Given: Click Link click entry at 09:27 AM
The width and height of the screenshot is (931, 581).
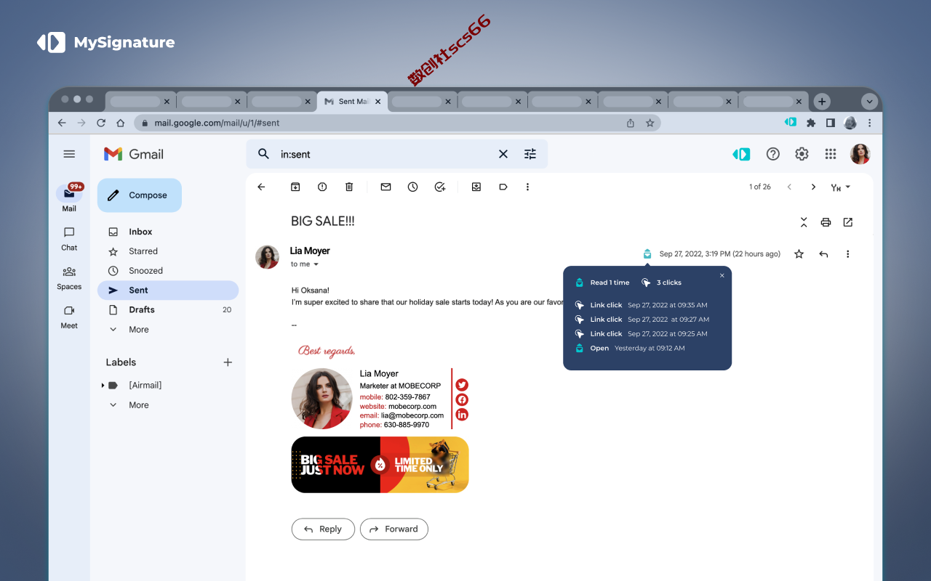Looking at the screenshot, I should point(642,320).
